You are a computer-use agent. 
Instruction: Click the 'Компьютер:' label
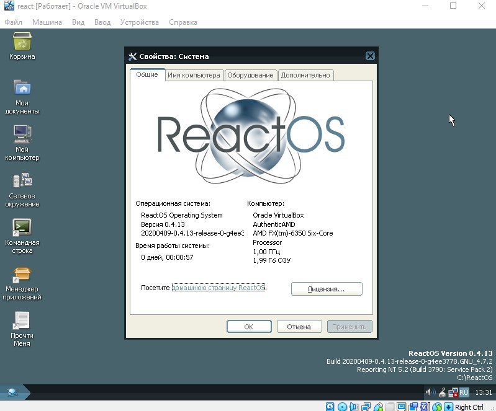(x=266, y=203)
